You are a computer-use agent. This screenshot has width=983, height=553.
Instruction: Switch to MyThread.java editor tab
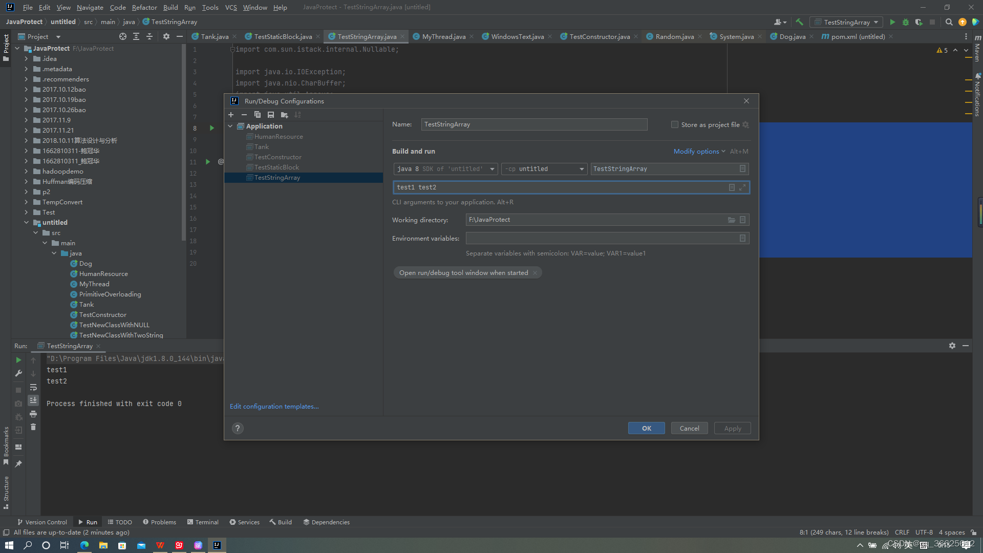point(443,36)
